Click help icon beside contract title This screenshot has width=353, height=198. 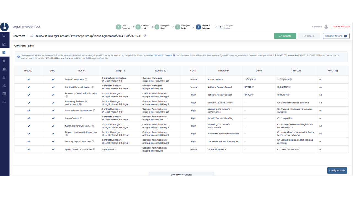coord(145,36)
